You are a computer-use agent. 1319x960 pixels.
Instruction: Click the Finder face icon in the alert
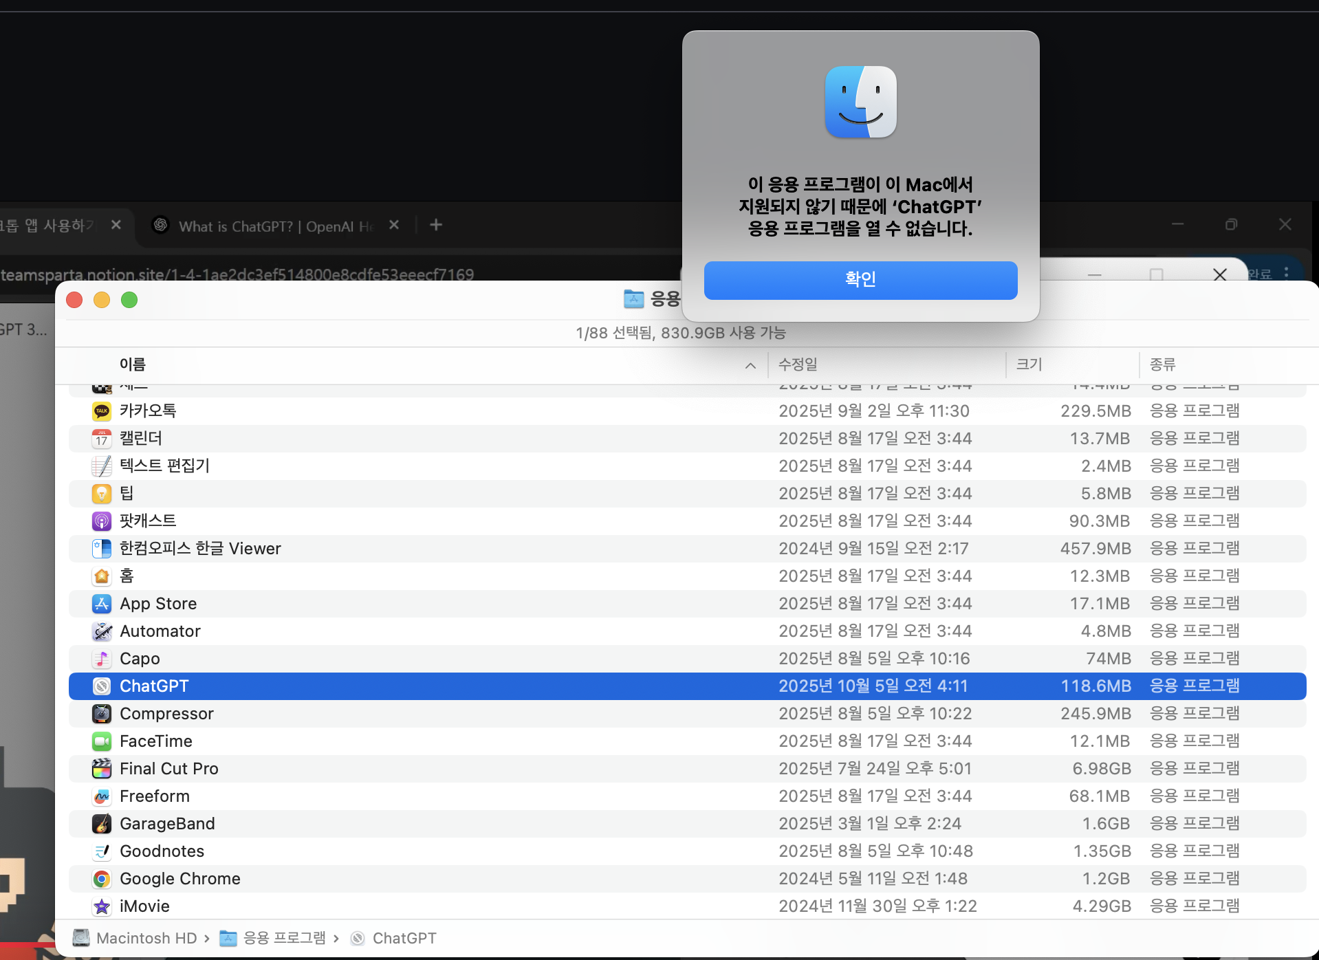tap(860, 102)
